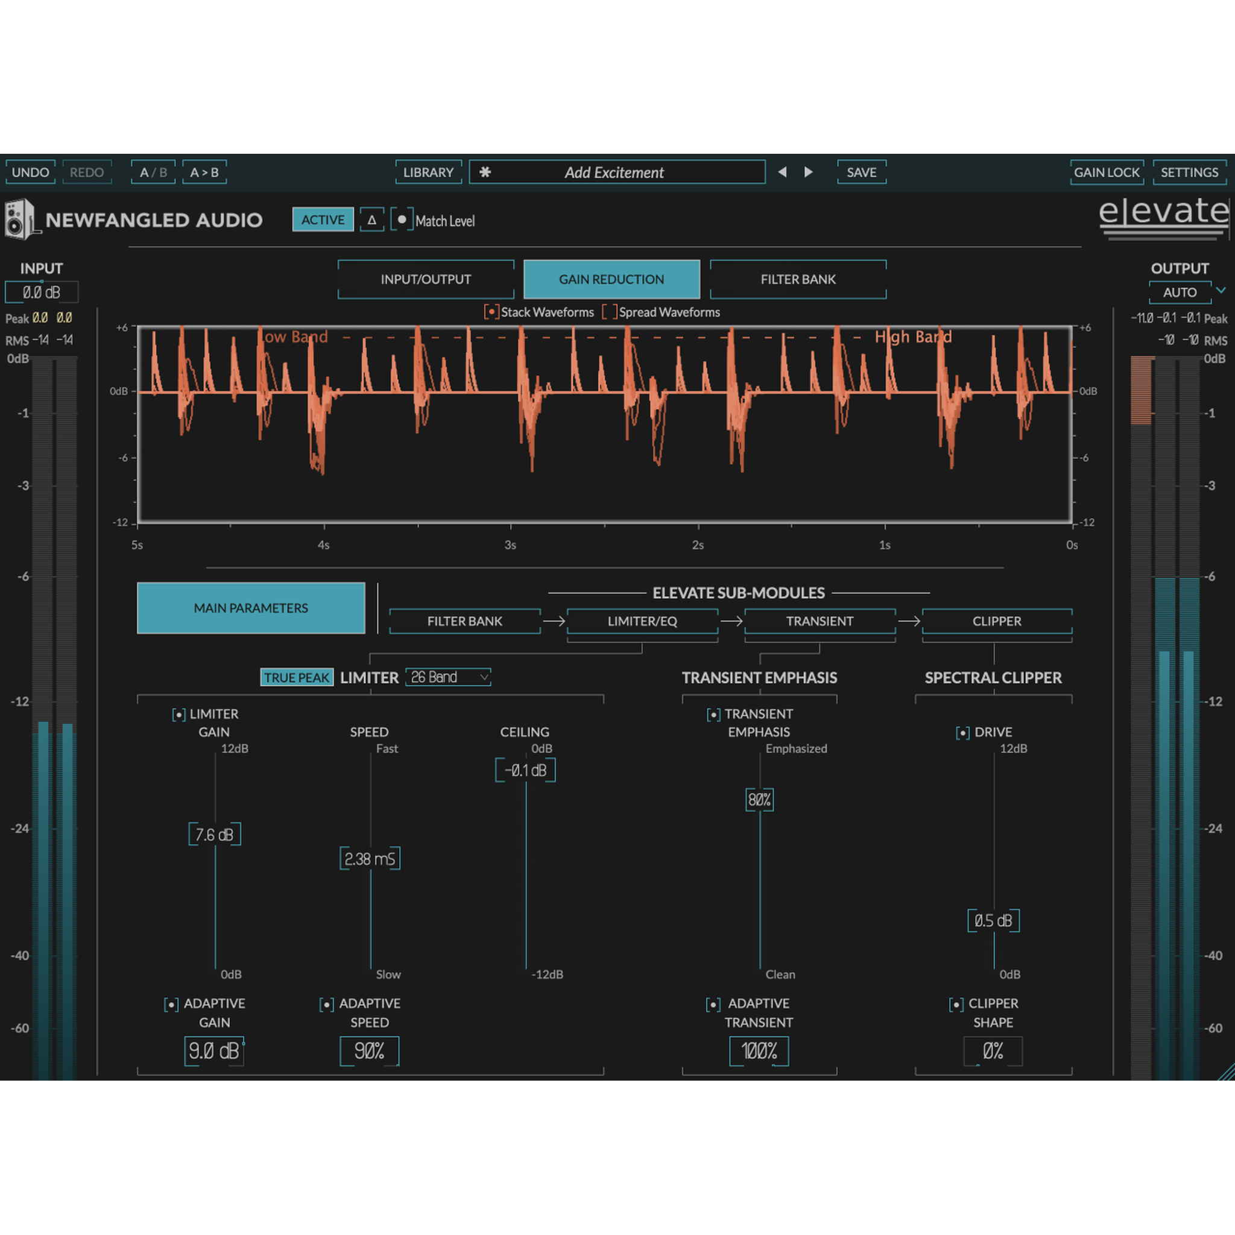Toggle the Limiter Gain enable checkbox
Viewport: 1235px width, 1235px height.
coord(179,715)
